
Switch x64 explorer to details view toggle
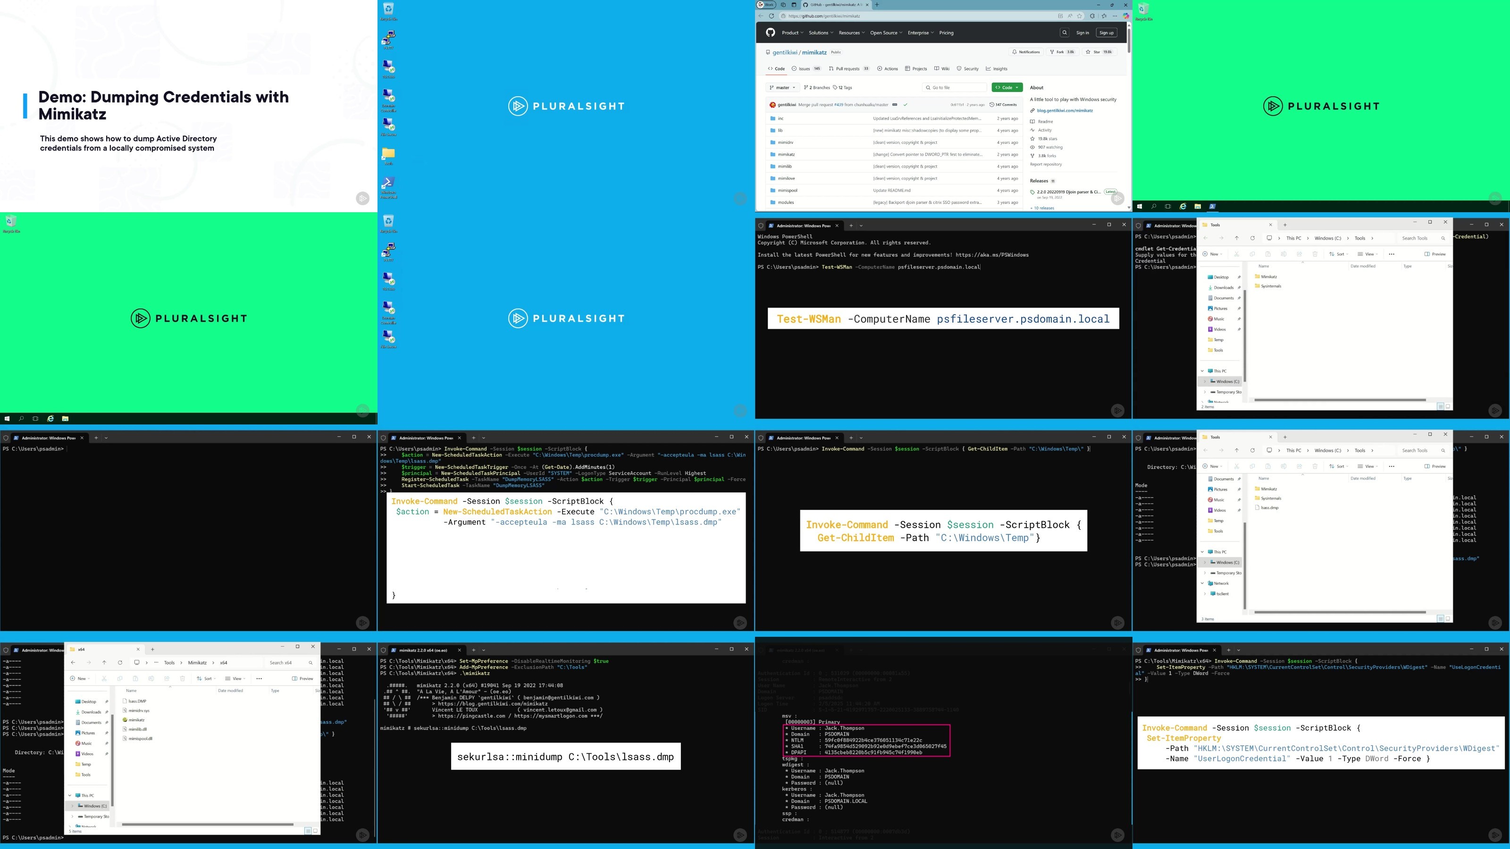click(x=308, y=831)
